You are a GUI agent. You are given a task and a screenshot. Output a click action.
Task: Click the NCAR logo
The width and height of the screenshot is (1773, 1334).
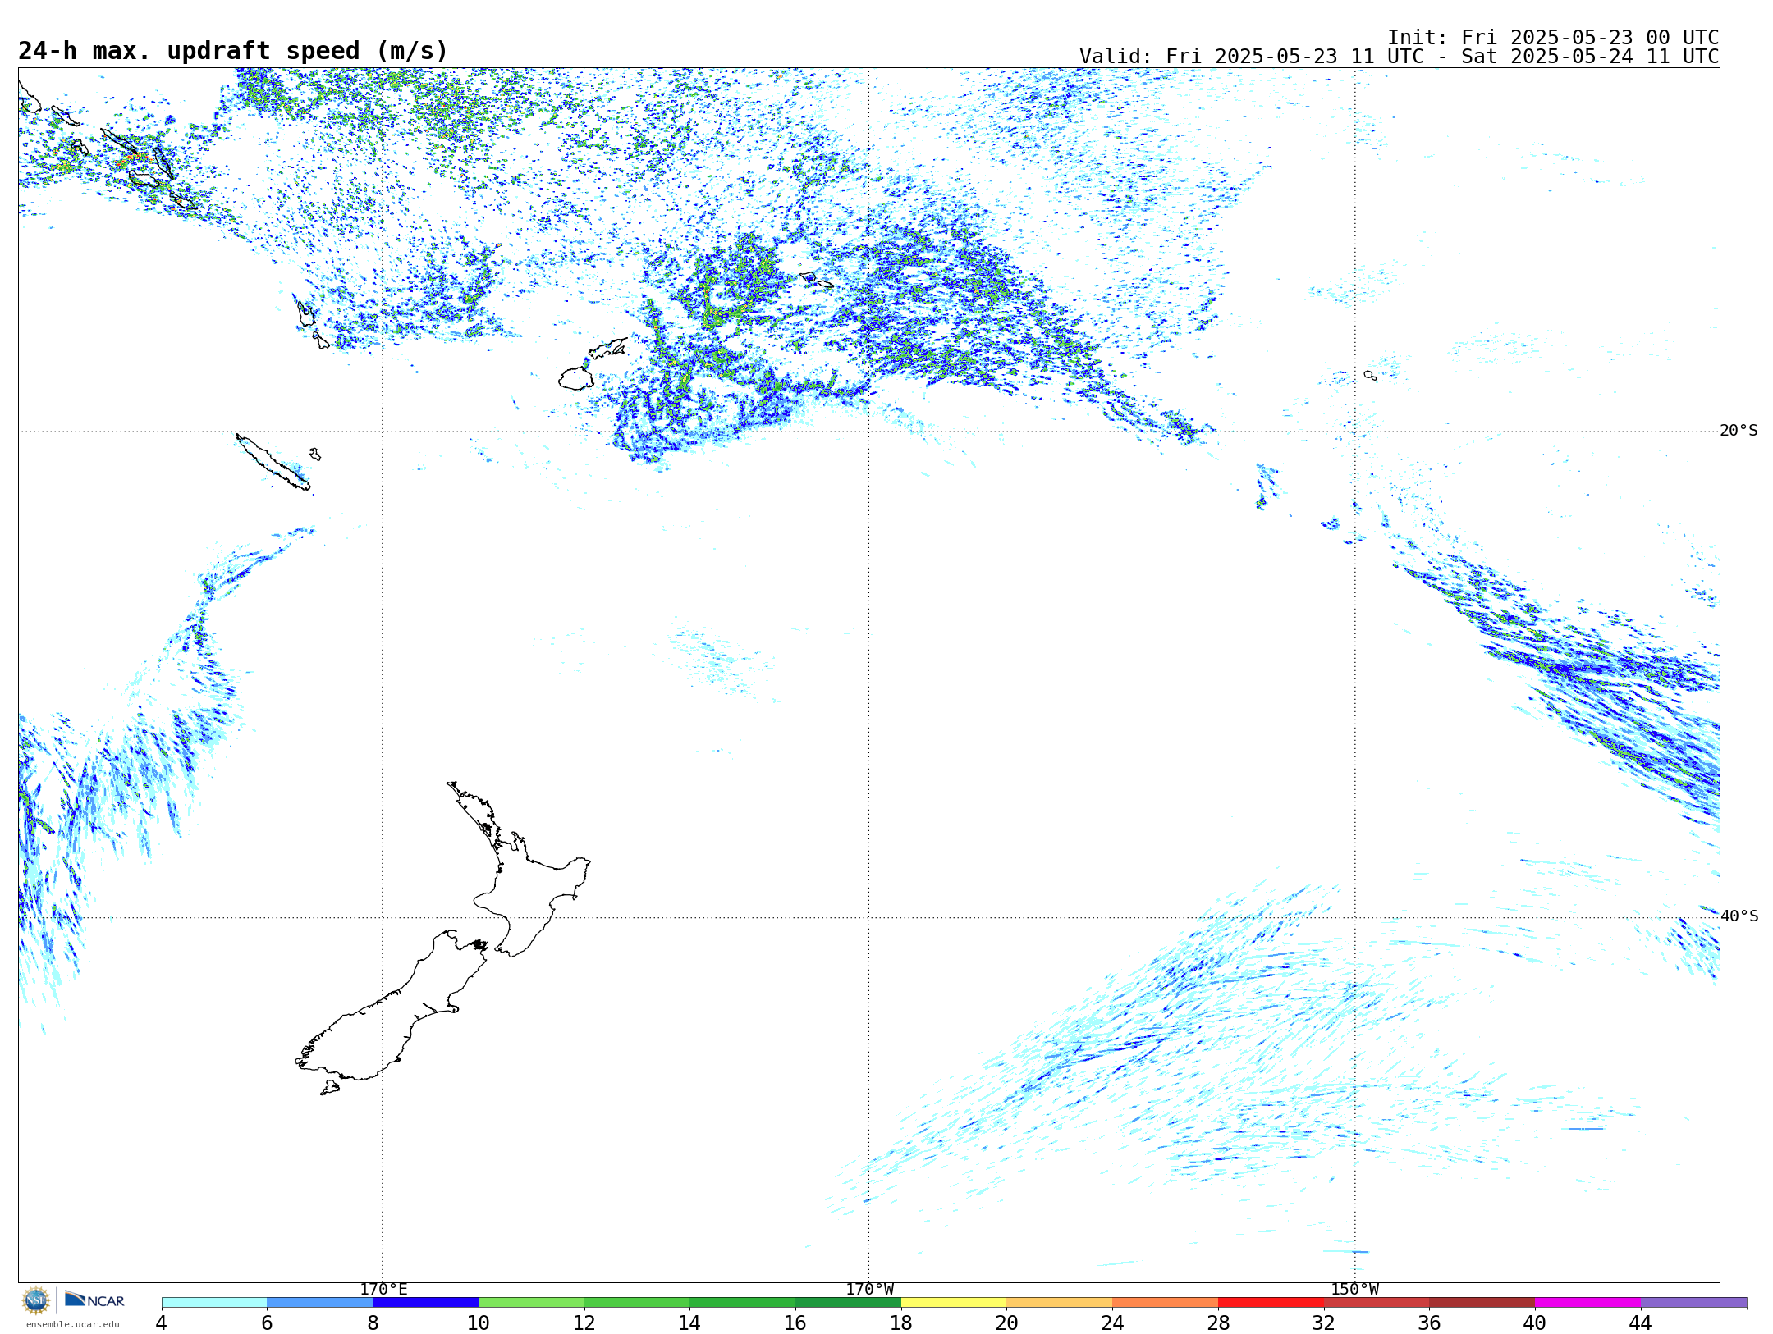point(94,1300)
